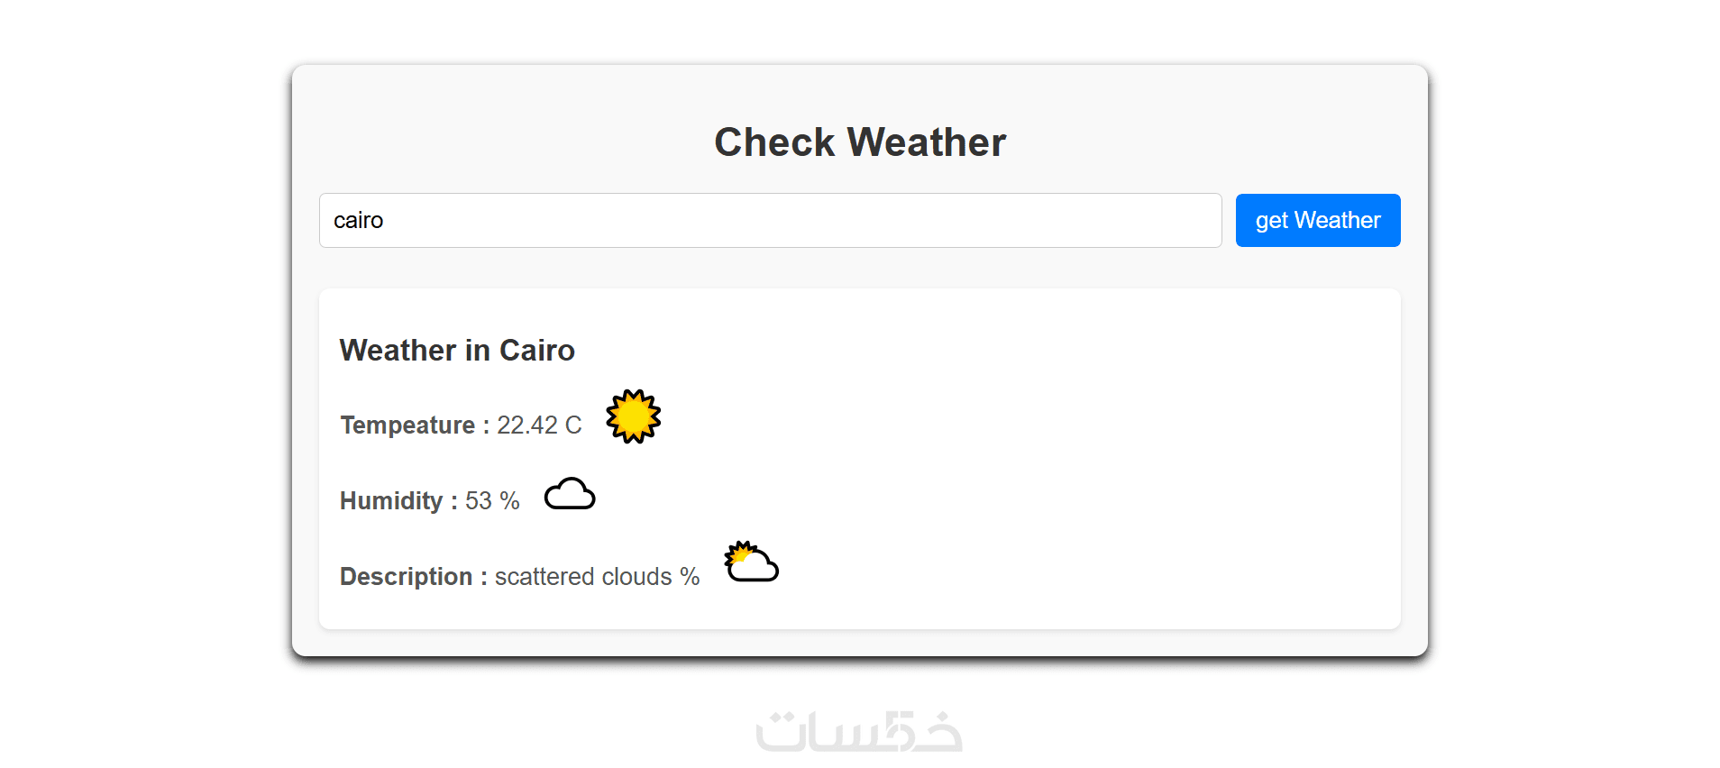Click the sun icon beside temperature

coord(633,416)
